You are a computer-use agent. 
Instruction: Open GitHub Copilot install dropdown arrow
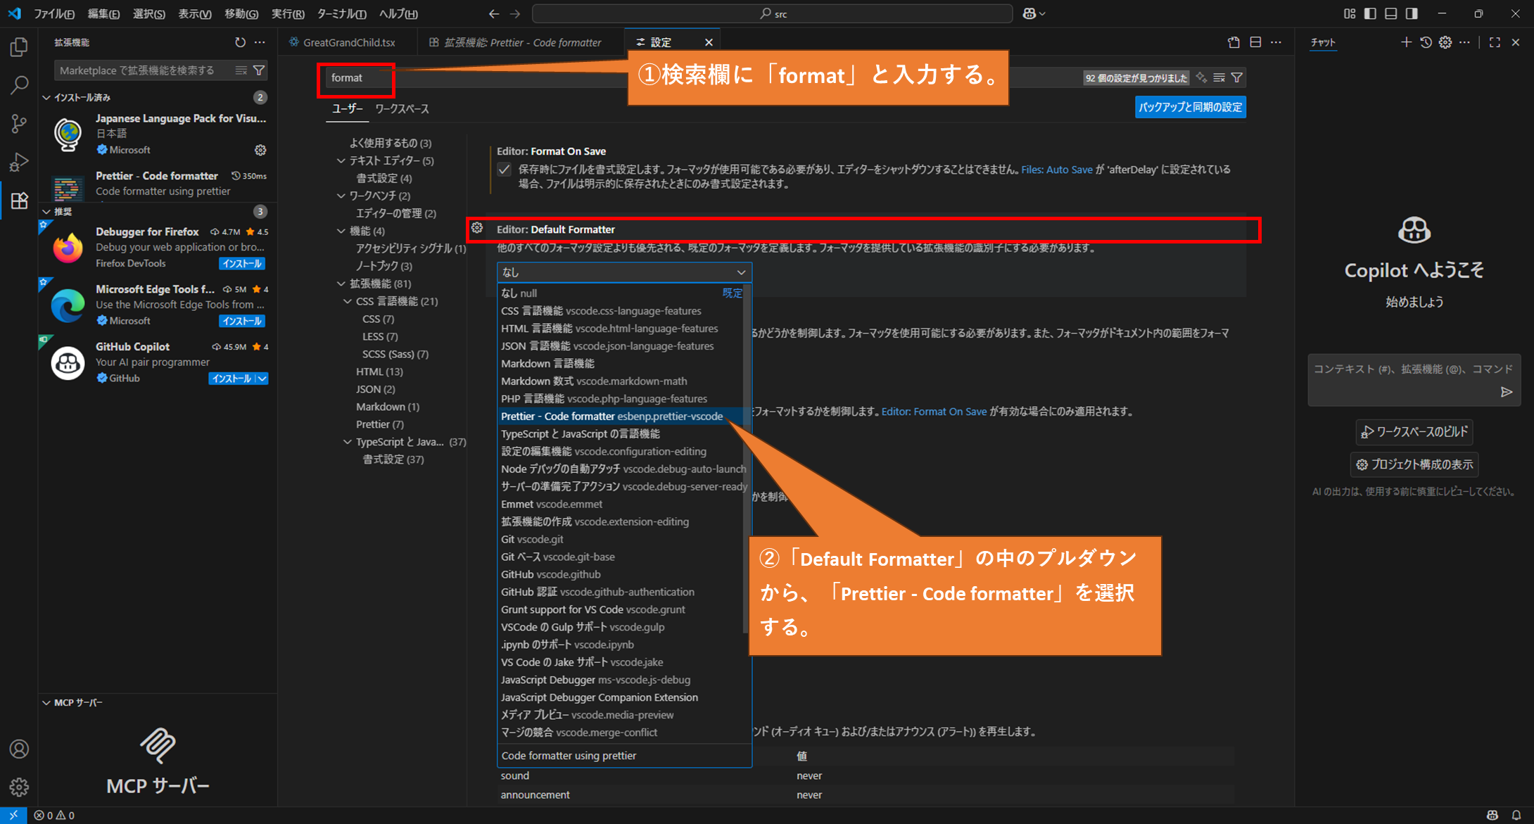pos(262,379)
